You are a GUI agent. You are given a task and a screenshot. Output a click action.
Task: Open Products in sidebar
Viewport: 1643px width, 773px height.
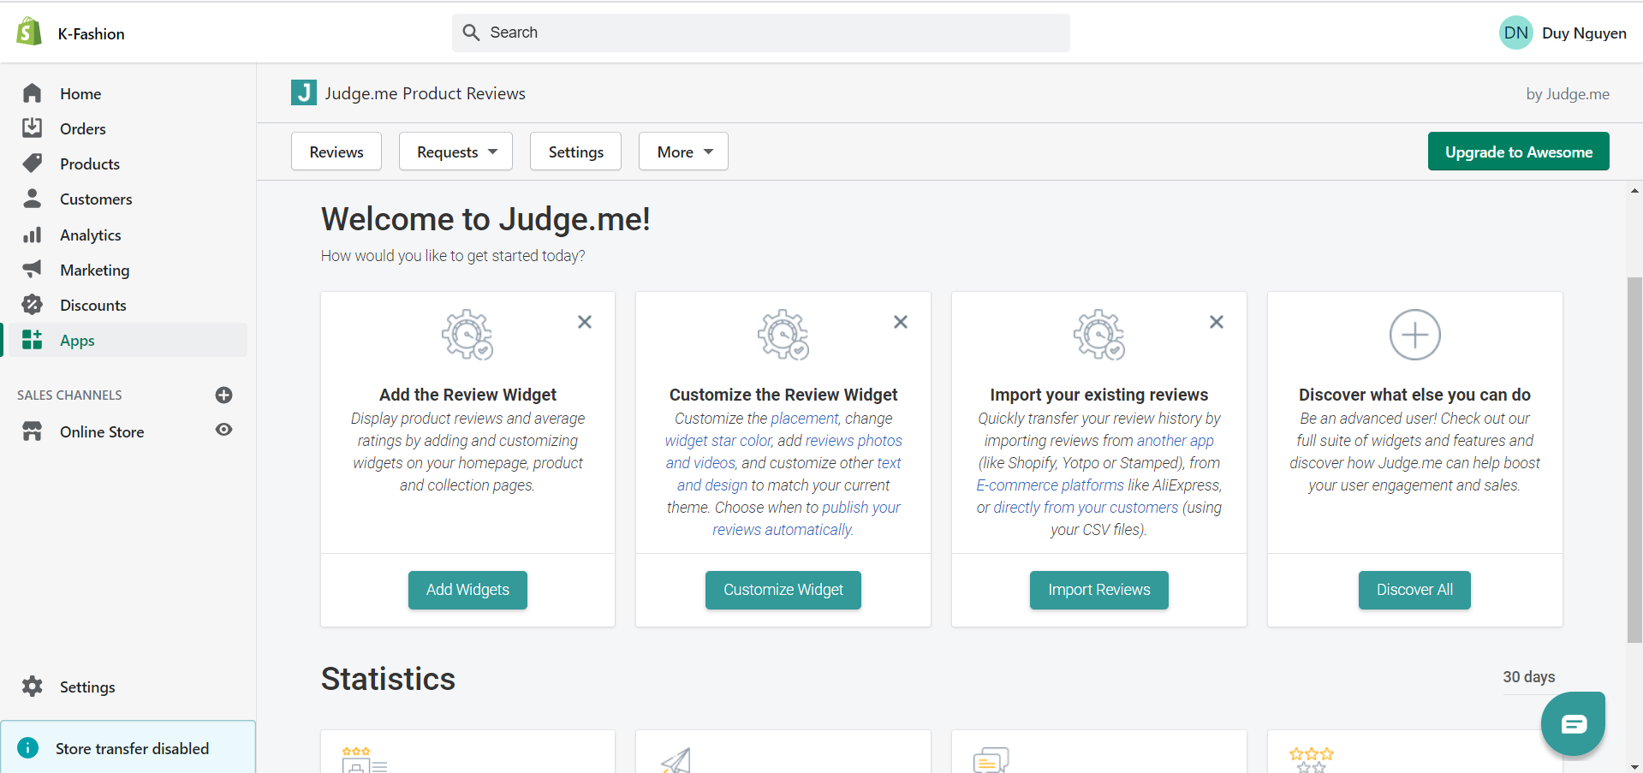(90, 164)
